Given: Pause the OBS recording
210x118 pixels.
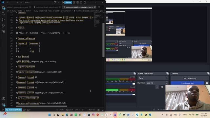Looking at the screenshot, I should (x=207, y=83).
